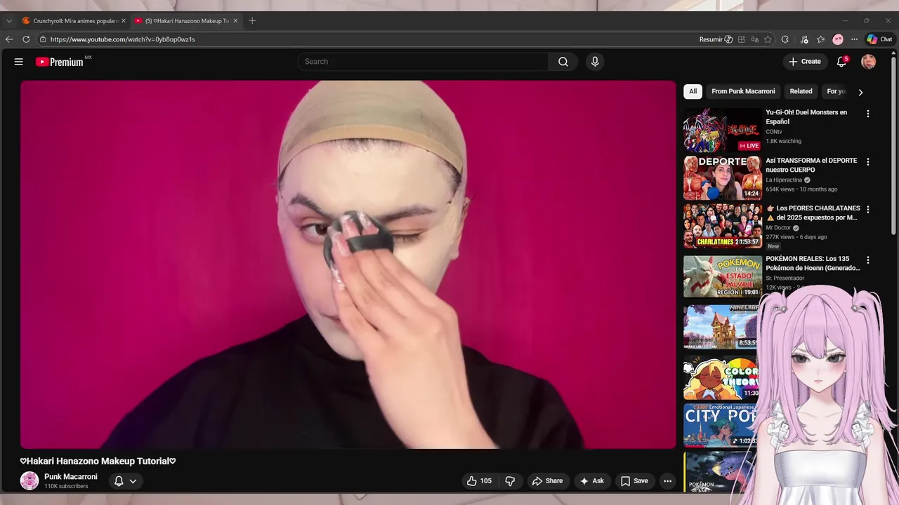Open City Pop video thumbnail
This screenshot has height=505, width=899.
click(x=721, y=425)
